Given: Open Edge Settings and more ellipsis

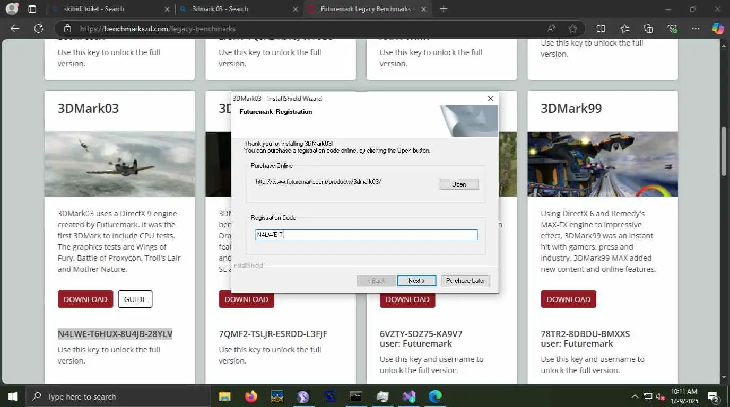Looking at the screenshot, I should point(696,29).
